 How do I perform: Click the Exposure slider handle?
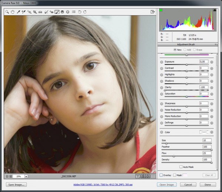coord(186,65)
